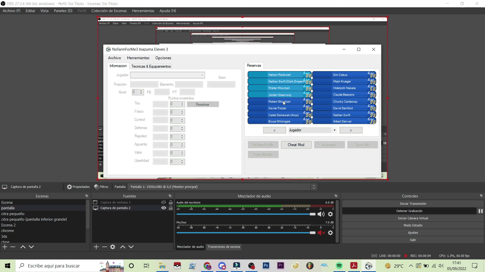Pop out the Escenas dock panel
The height and width of the screenshot is (272, 485).
(87, 196)
